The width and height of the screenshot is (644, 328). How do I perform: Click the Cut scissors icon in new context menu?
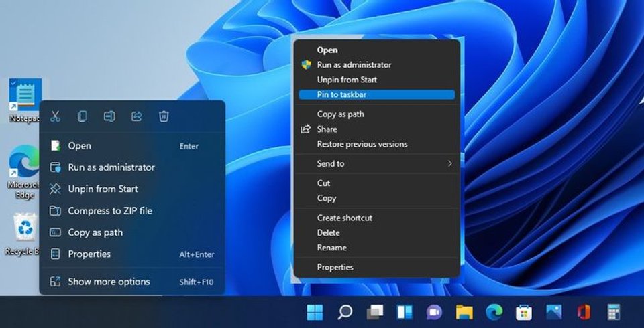click(55, 116)
